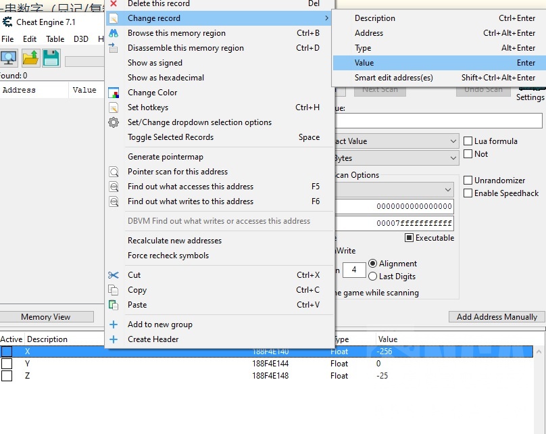This screenshot has height=434, width=546.
Task: Open the memory scan options dropdown
Action: coord(394,190)
